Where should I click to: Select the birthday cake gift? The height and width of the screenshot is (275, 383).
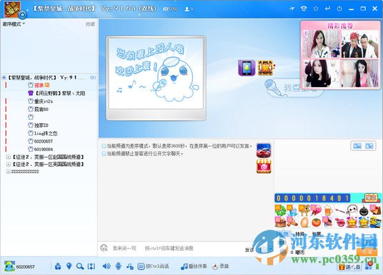coord(280,222)
